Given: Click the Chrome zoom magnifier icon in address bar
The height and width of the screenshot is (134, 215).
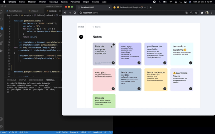Looking at the screenshot, I should (x=191, y=13).
